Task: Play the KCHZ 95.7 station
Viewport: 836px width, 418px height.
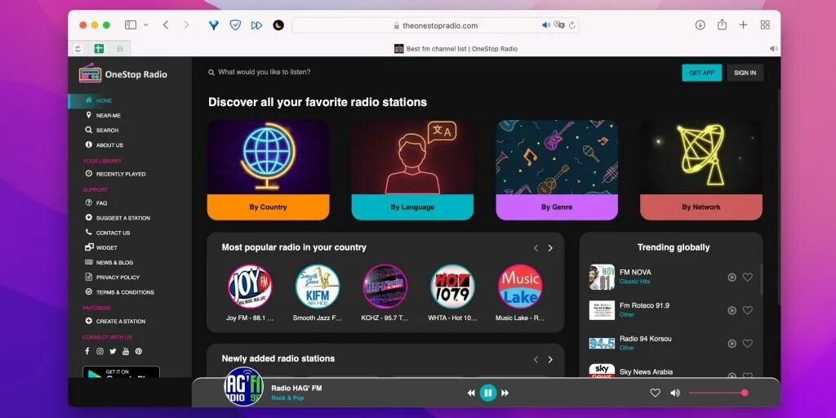Action: pyautogui.click(x=385, y=287)
